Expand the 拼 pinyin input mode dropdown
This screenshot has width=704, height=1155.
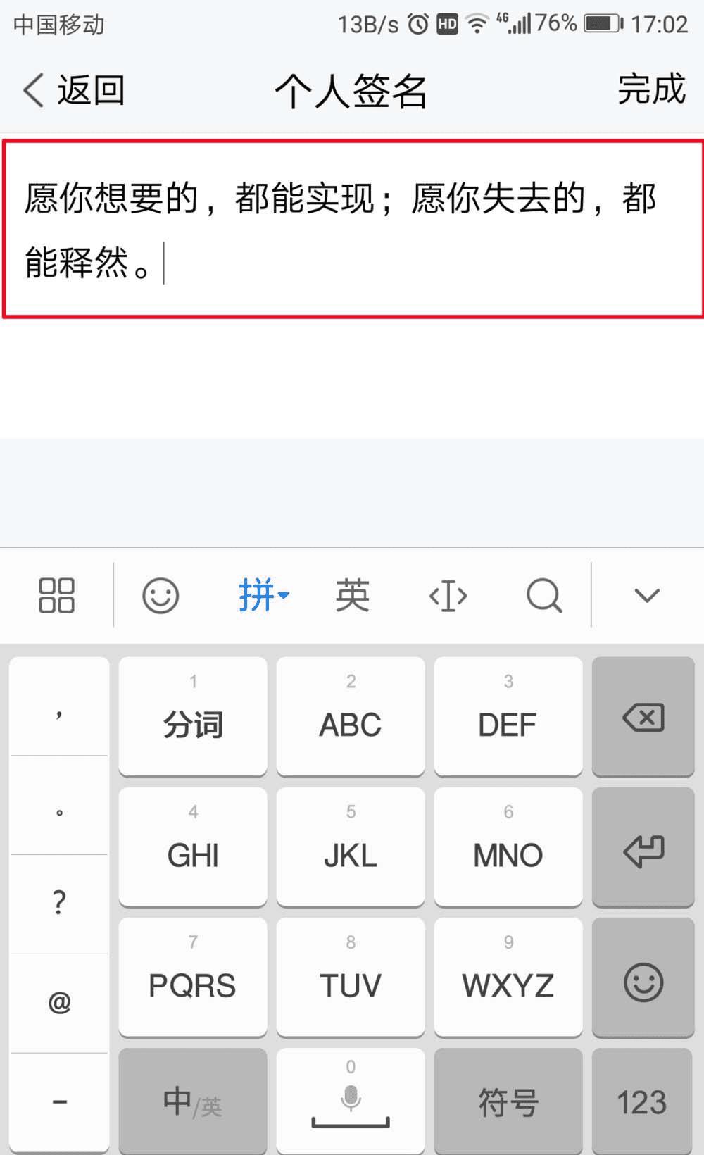click(x=263, y=596)
